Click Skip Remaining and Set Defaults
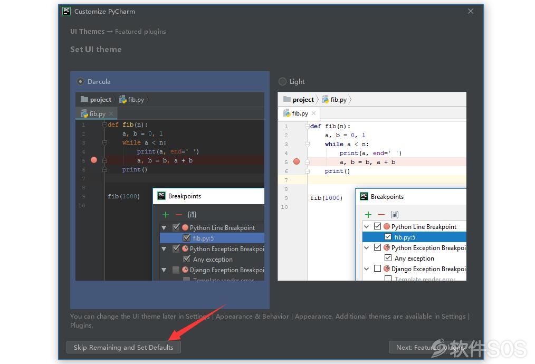This screenshot has height=364, width=535. [123, 347]
